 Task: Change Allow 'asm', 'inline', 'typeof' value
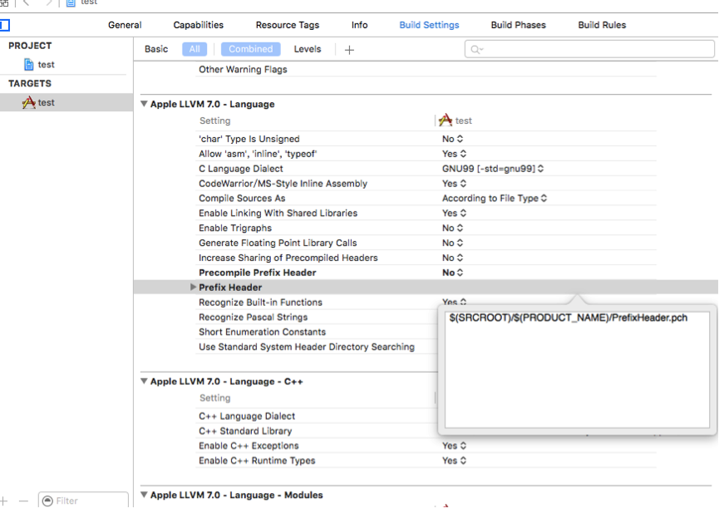click(454, 154)
